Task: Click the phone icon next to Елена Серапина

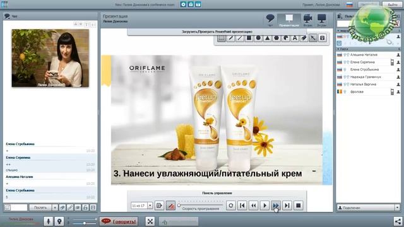Action: click(x=392, y=62)
